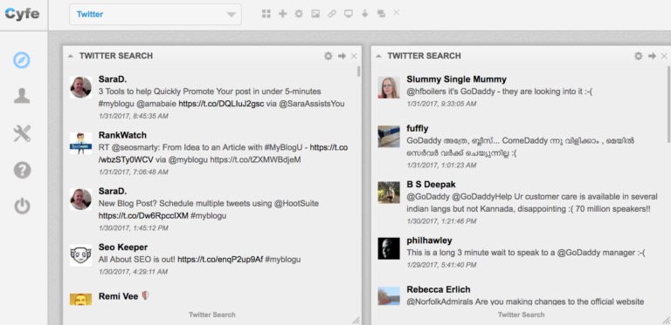Open the dashboards grid icon in toolbar
The image size is (671, 325).
point(266,14)
